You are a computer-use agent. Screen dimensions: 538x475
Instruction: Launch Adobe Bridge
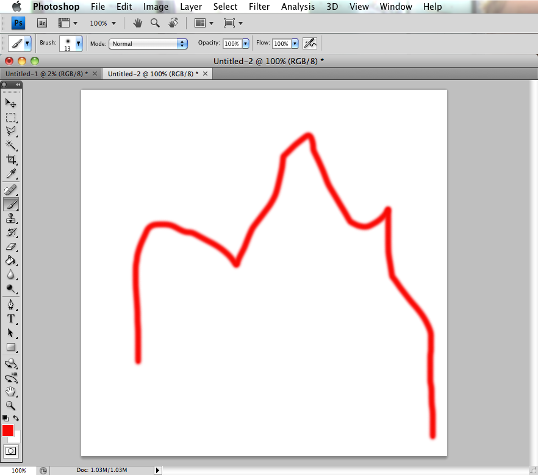point(42,23)
